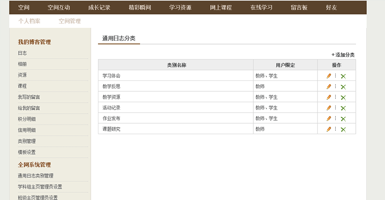The height and width of the screenshot is (200, 385).
Task: Open 相册 in the sidebar
Action: pos(22,64)
